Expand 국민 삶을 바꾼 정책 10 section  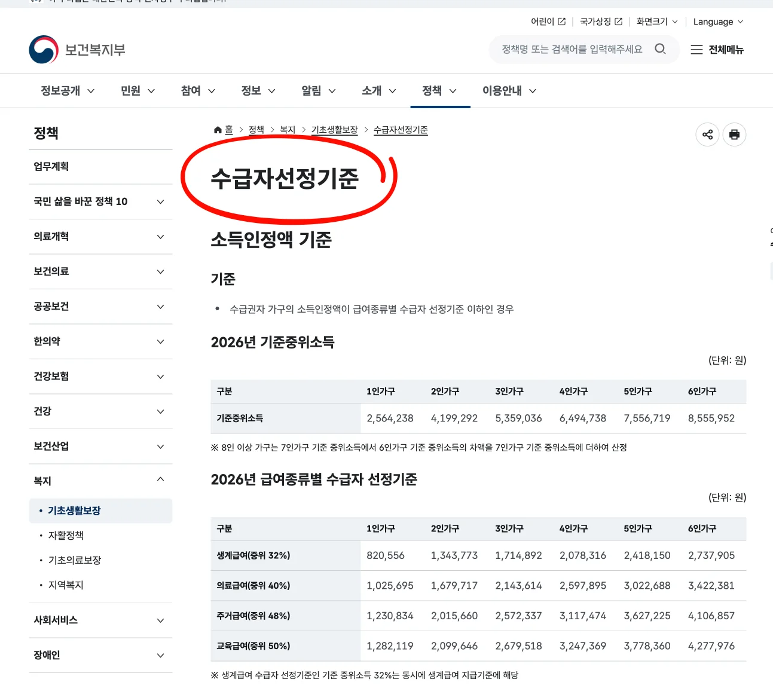(100, 201)
